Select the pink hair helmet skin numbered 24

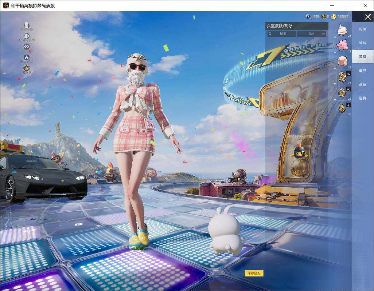point(343,61)
